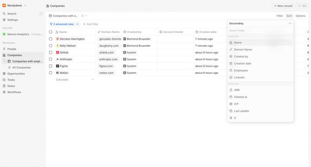311x167 pixels.
Task: Click the Creation date column header
Action: (x=210, y=32)
